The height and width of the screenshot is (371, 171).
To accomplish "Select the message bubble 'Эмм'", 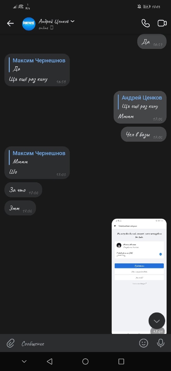I will 20,208.
